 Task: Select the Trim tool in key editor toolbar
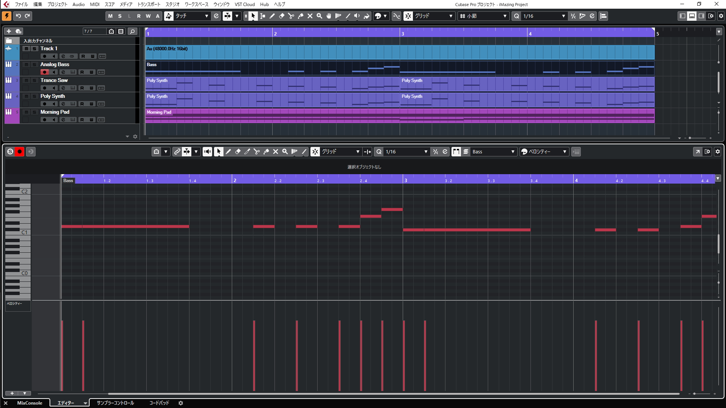pyautogui.click(x=247, y=151)
